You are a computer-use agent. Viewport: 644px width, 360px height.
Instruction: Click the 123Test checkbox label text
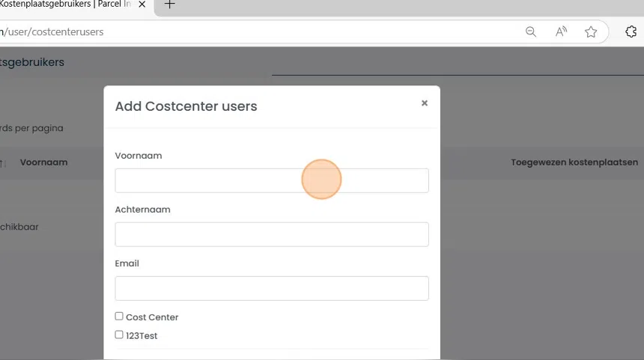coord(142,336)
